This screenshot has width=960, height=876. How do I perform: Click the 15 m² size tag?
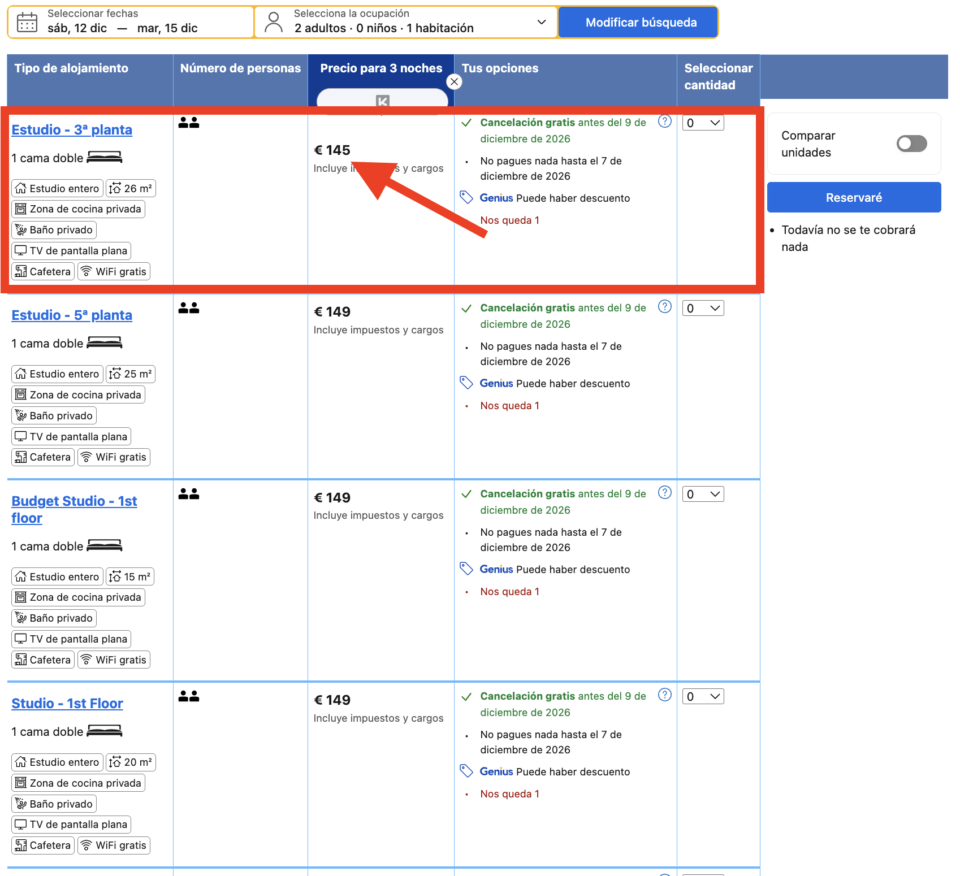coord(130,576)
